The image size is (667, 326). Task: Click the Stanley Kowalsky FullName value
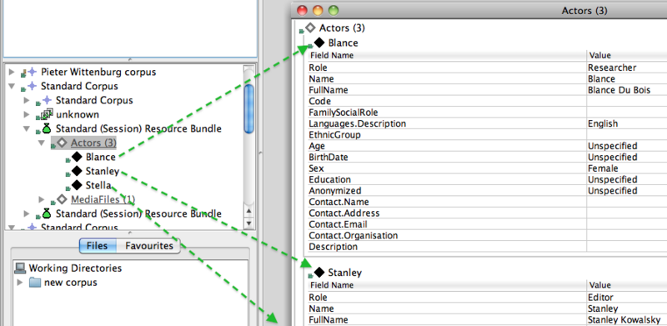624,319
